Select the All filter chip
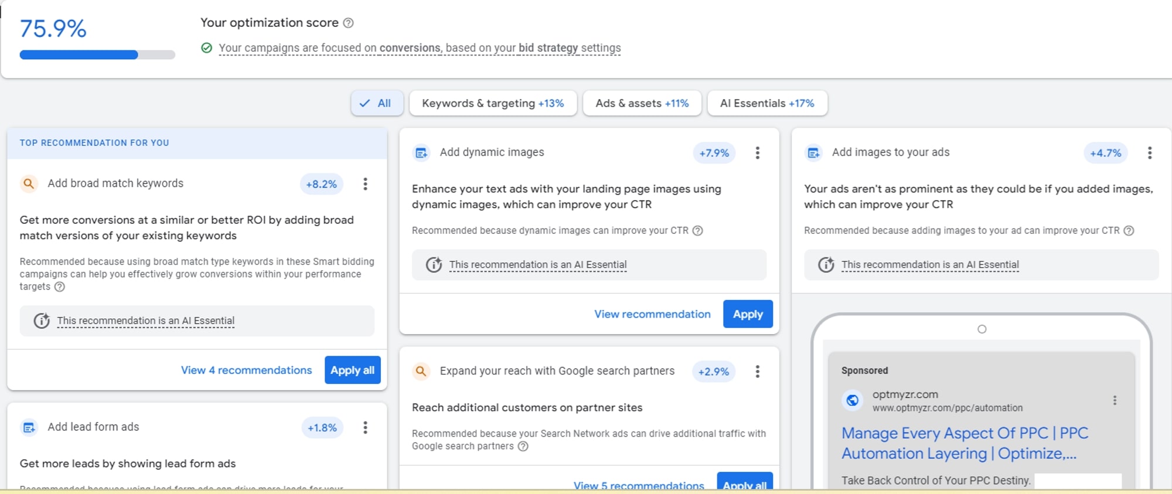Viewport: 1172px width, 494px height. click(377, 103)
